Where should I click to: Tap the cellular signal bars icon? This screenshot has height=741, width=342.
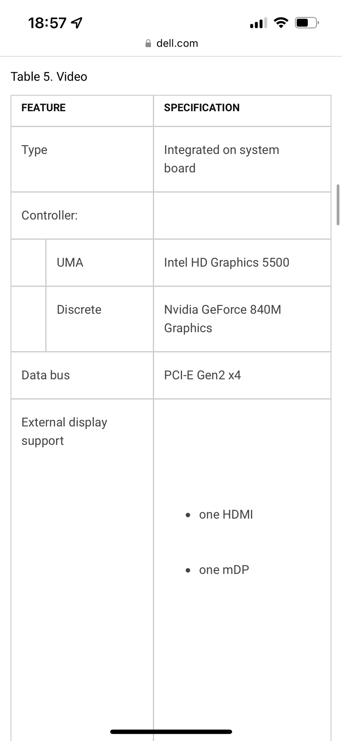[x=258, y=24]
